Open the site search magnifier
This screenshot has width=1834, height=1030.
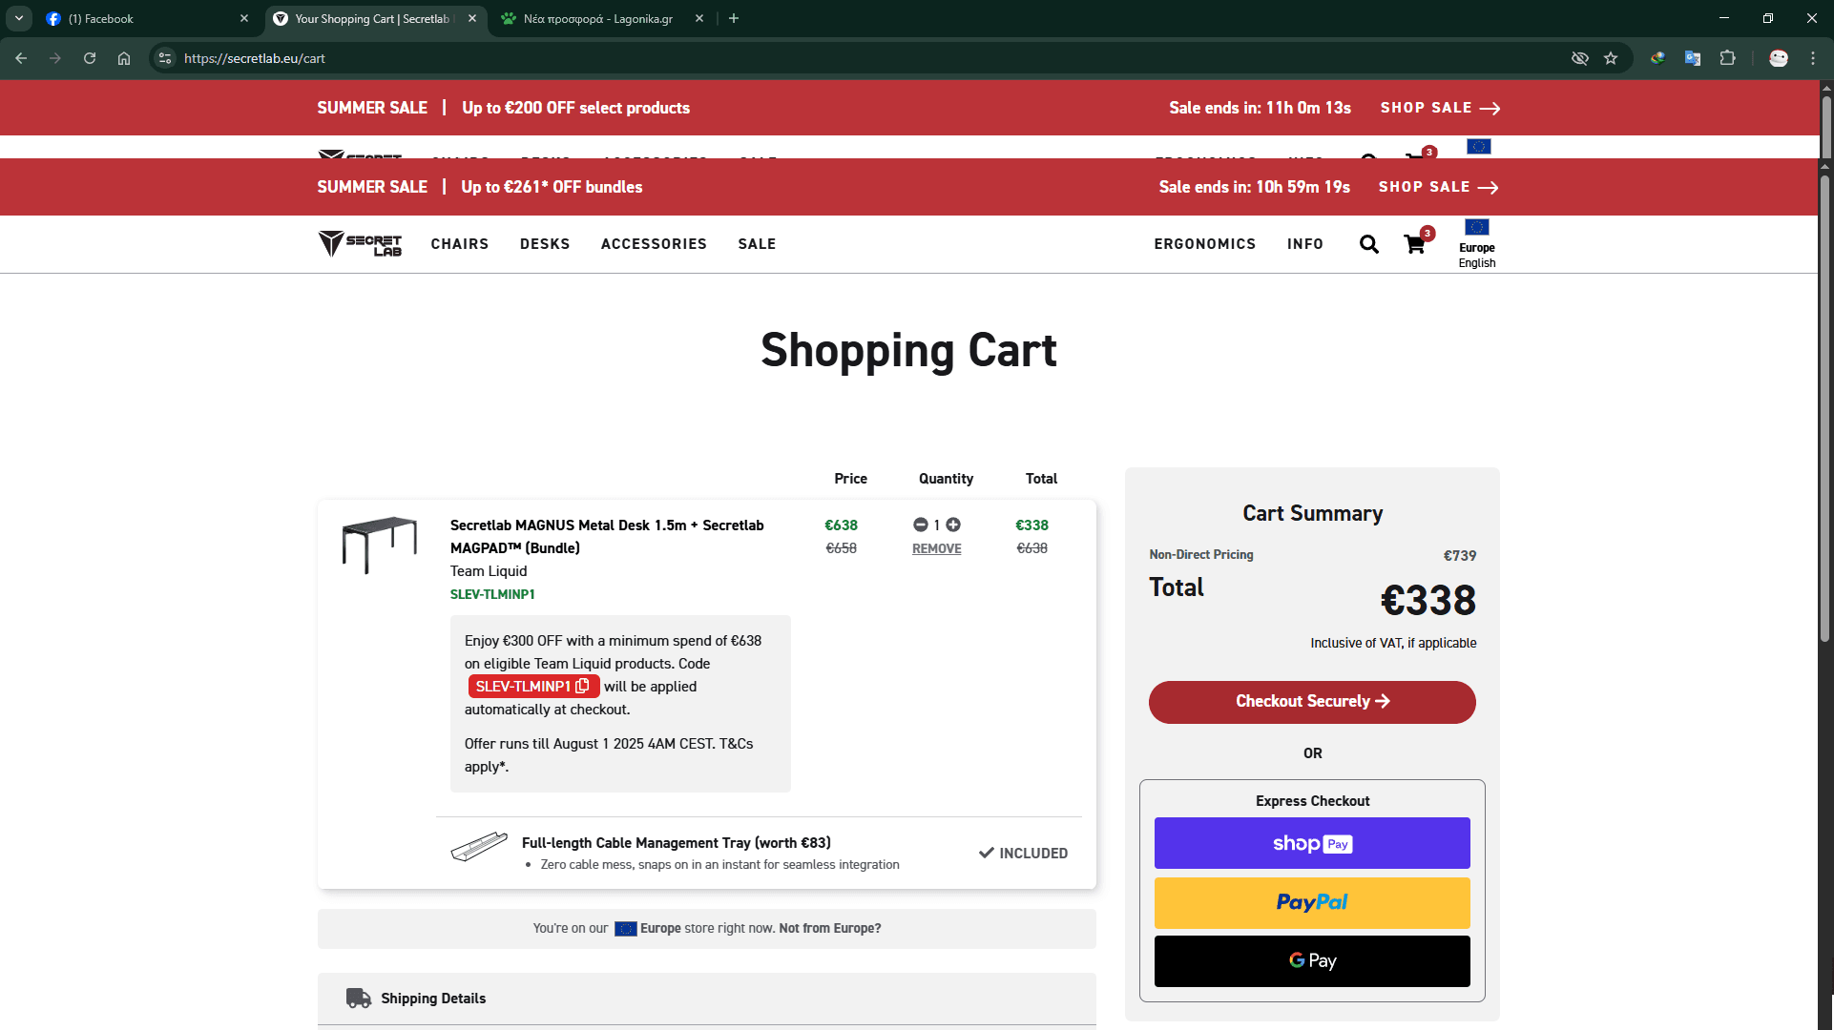click(x=1369, y=244)
